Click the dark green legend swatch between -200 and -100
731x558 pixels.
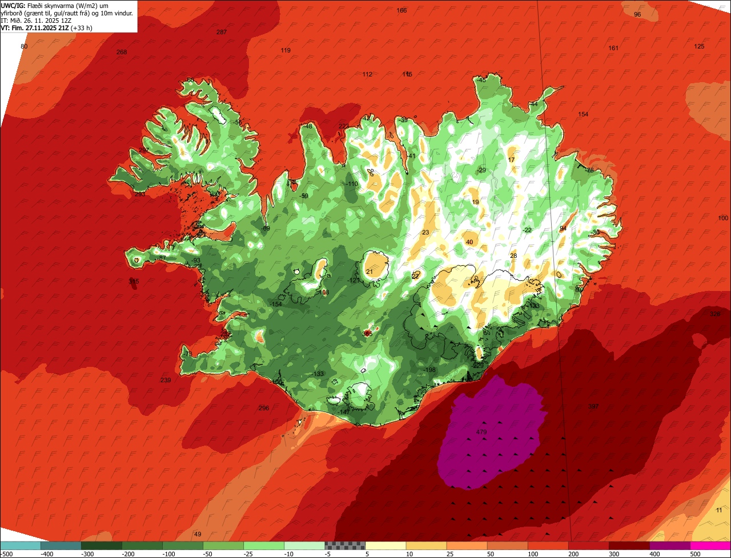pos(142,545)
